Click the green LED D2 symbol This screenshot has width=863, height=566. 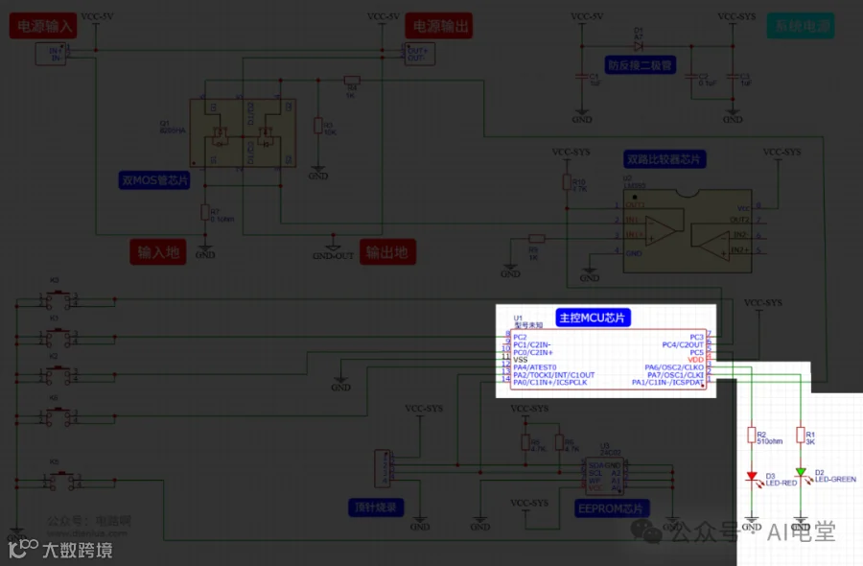pyautogui.click(x=801, y=472)
